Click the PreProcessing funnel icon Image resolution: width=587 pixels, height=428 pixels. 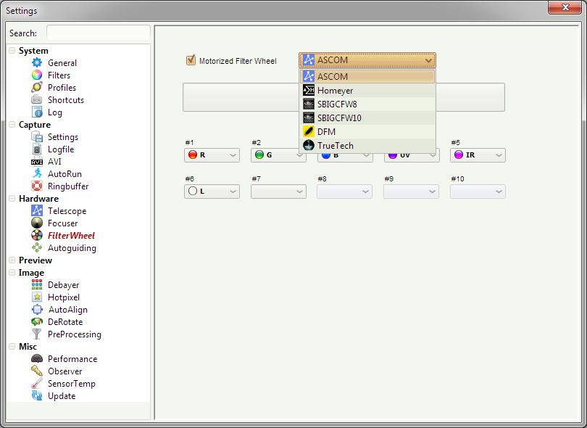point(37,334)
